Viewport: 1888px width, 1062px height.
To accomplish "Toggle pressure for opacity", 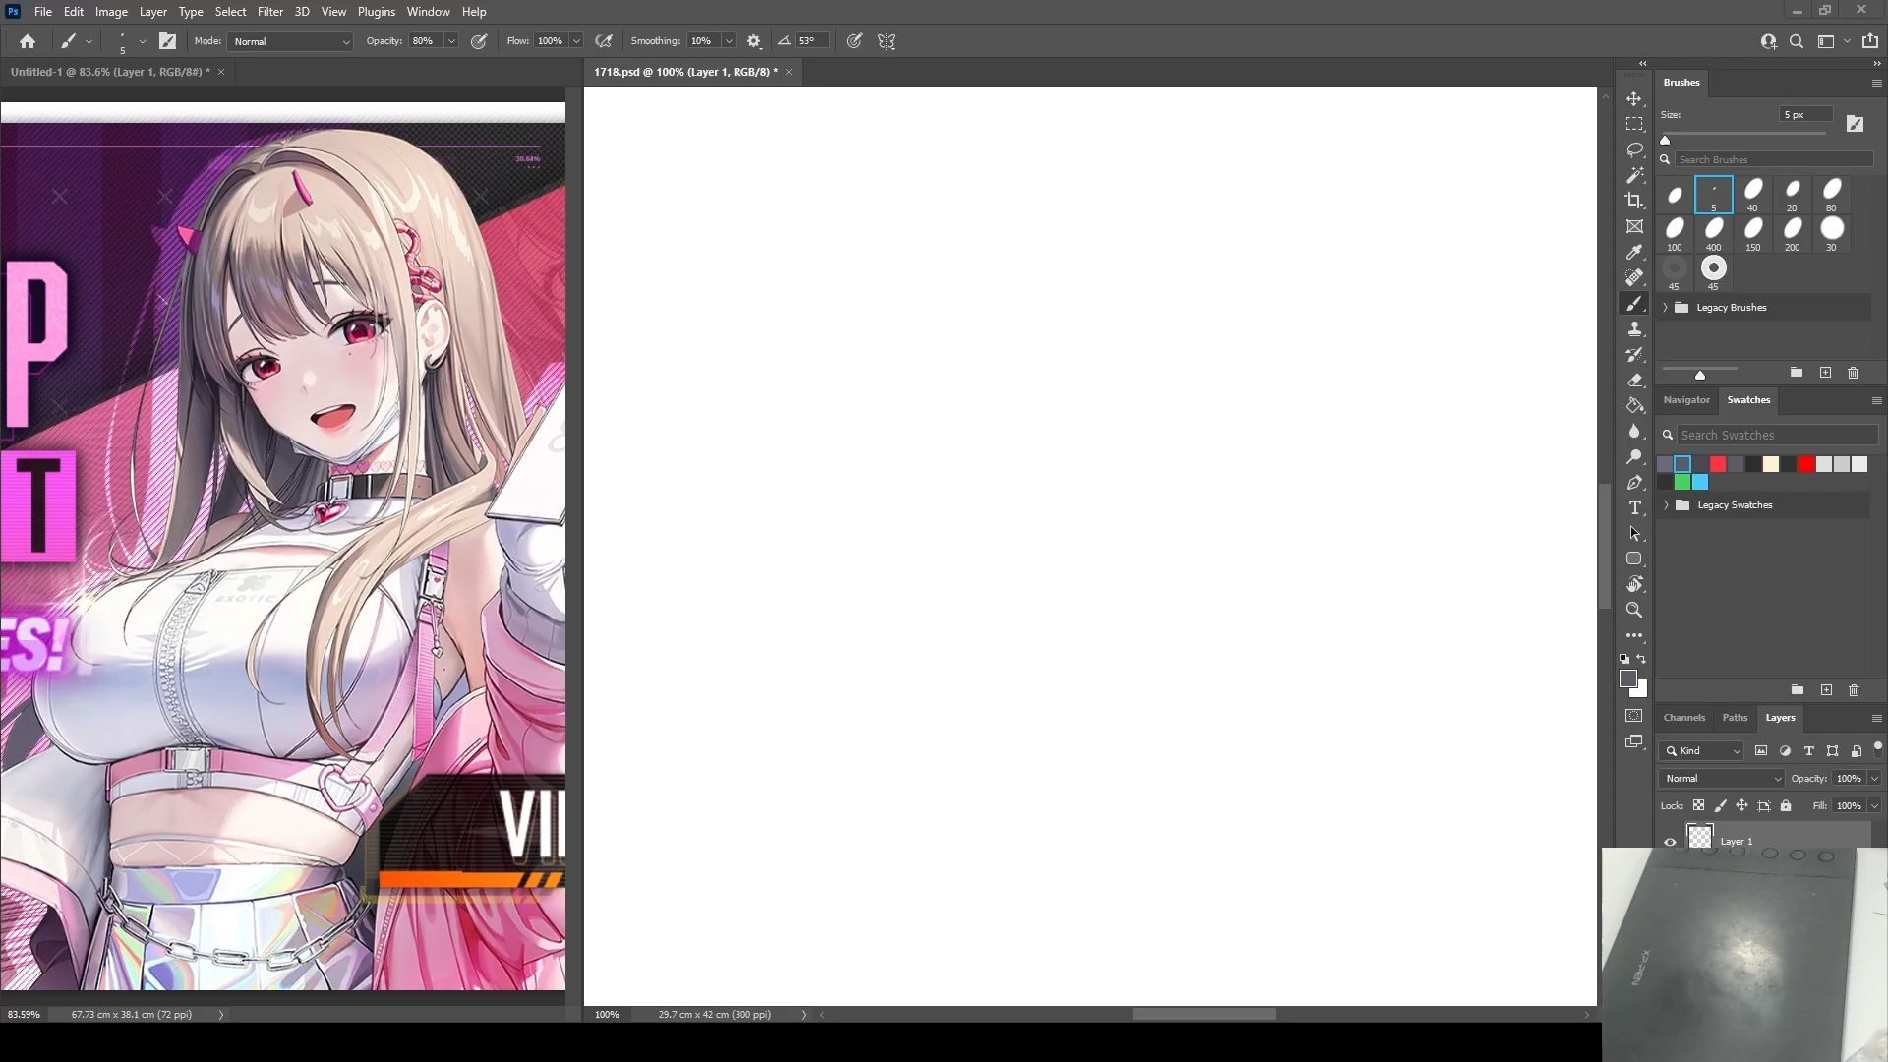I will tap(479, 41).
